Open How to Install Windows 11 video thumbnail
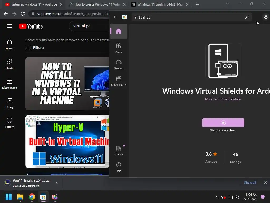Viewport: 270px width, 203px height. click(x=67, y=84)
